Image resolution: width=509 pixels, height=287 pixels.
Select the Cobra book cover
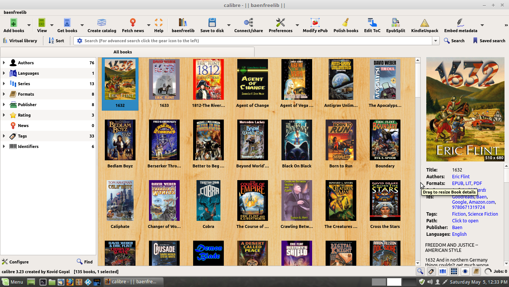tap(208, 201)
